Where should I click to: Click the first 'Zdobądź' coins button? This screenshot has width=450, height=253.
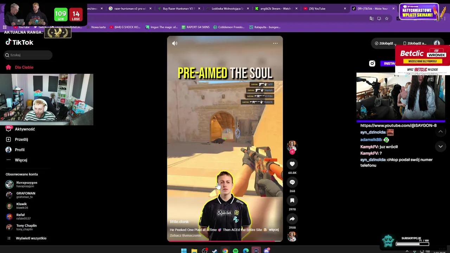[386, 43]
